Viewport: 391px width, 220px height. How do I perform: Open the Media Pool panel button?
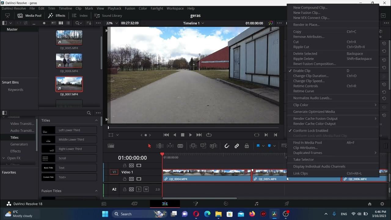pos(29,16)
